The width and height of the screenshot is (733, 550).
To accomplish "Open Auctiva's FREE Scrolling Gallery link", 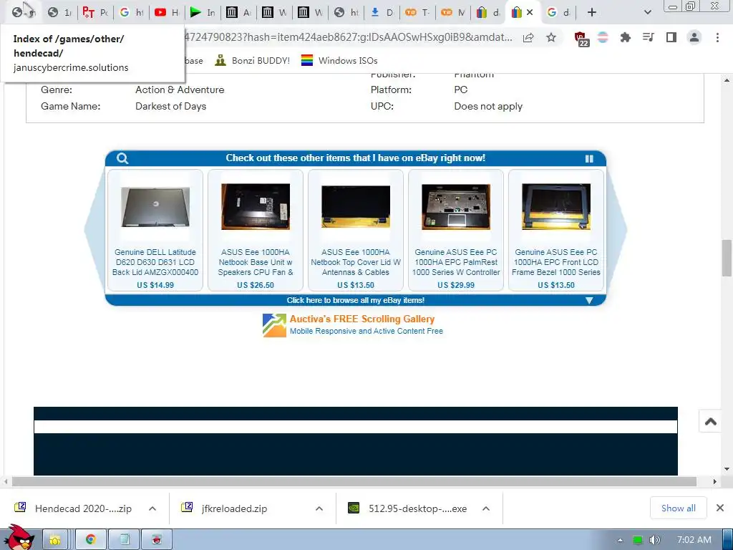I will pyautogui.click(x=361, y=319).
